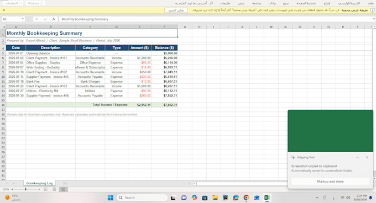Close the yellow Protected View message bar
Image resolution: width=376 pixels, height=203 pixels.
click(x=4, y=10)
